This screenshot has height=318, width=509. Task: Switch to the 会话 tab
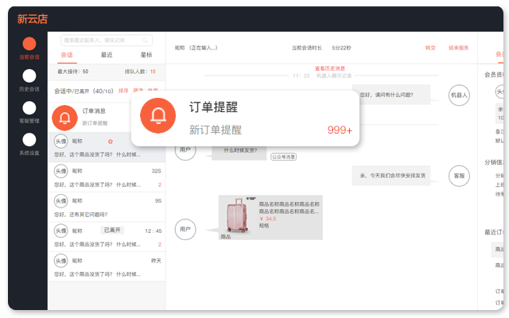tap(67, 55)
